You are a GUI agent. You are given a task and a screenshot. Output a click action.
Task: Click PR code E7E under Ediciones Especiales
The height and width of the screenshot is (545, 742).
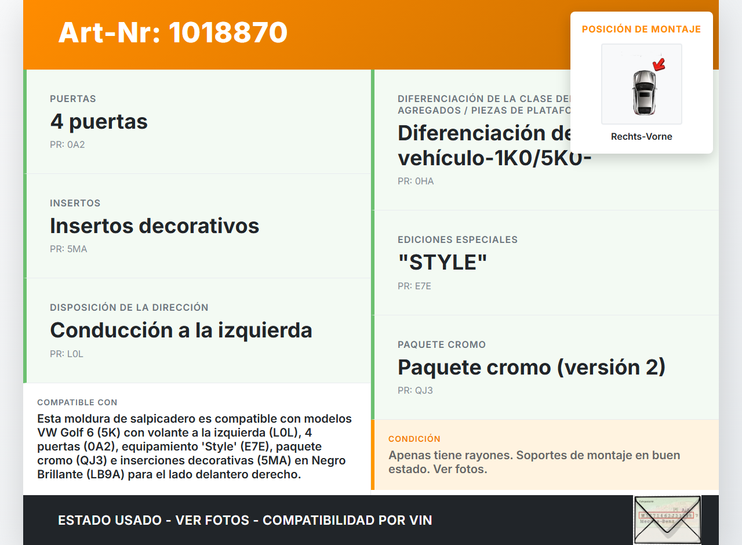(414, 286)
